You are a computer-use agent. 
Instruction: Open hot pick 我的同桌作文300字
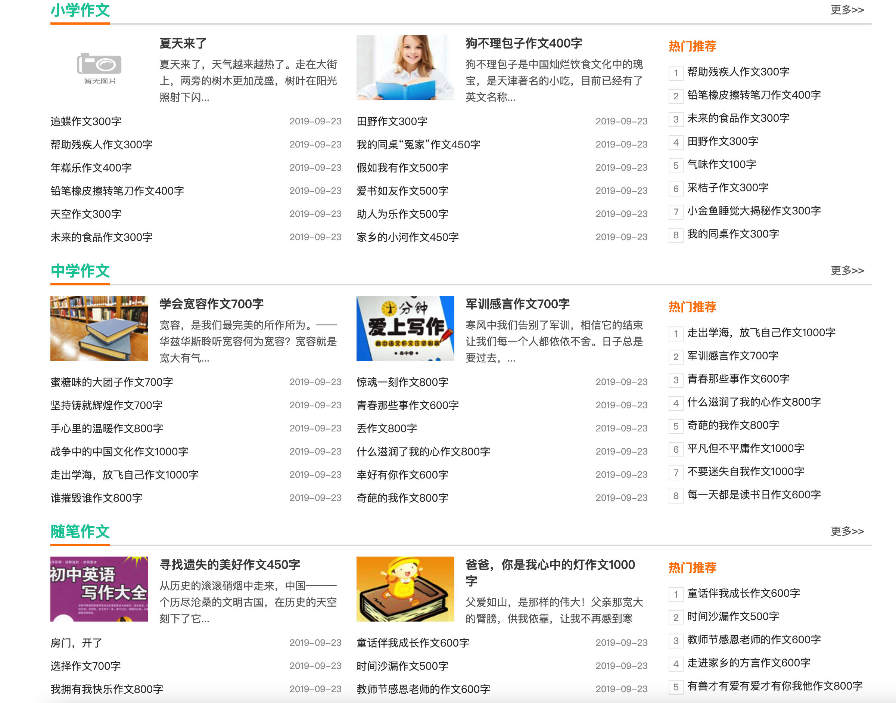tap(733, 234)
